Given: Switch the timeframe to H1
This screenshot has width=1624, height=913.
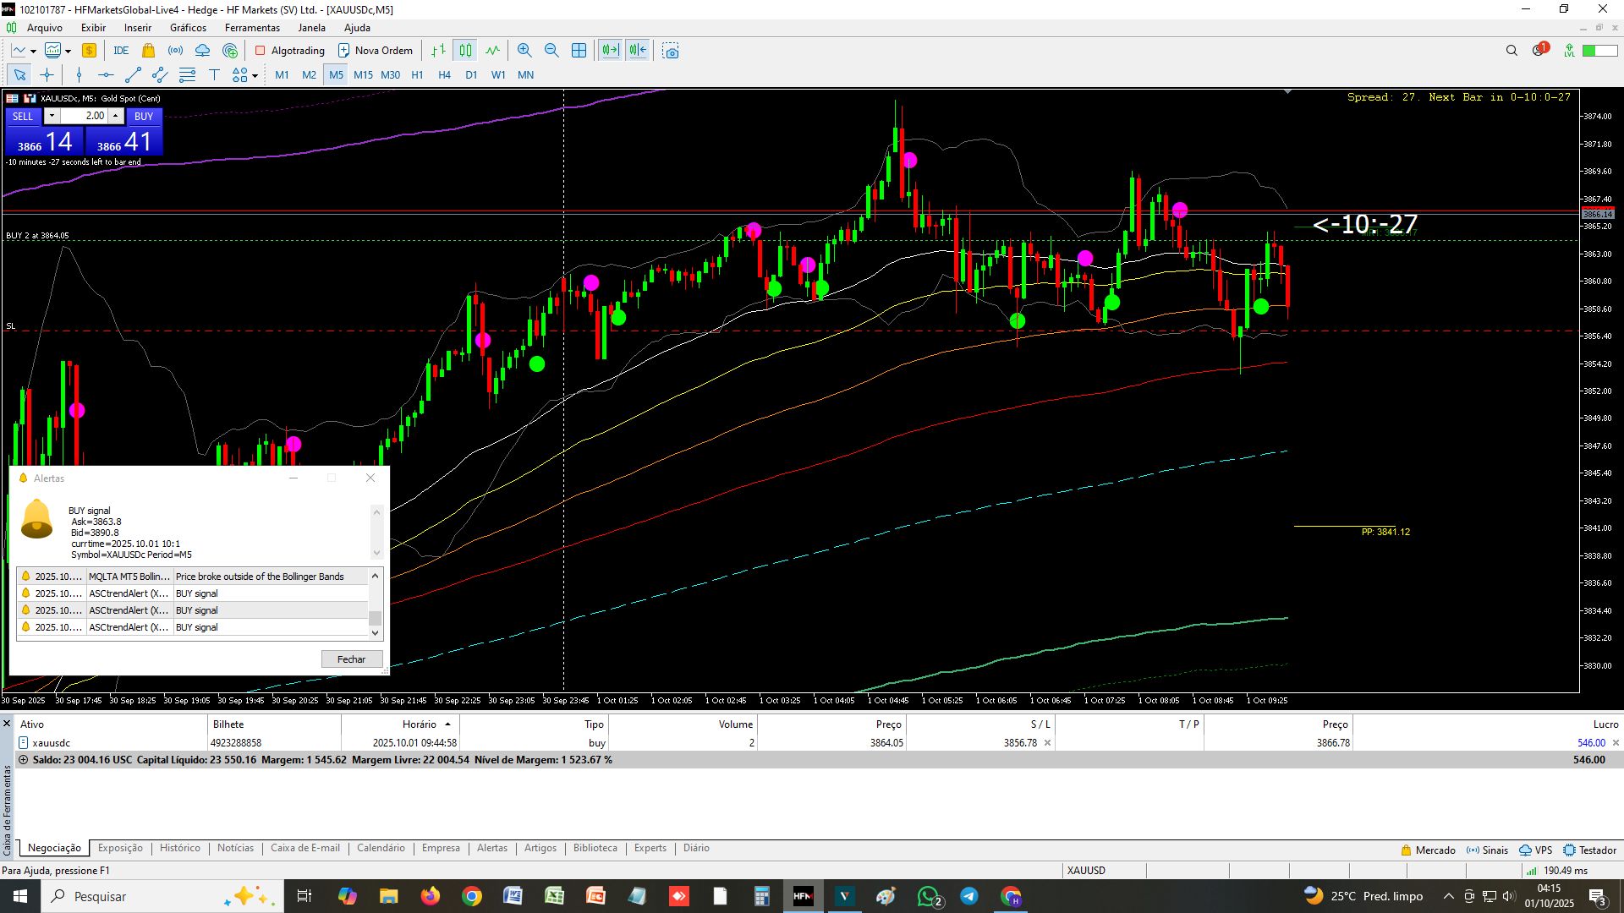Looking at the screenshot, I should [417, 75].
